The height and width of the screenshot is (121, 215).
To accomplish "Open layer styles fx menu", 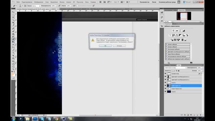I will [185, 115].
